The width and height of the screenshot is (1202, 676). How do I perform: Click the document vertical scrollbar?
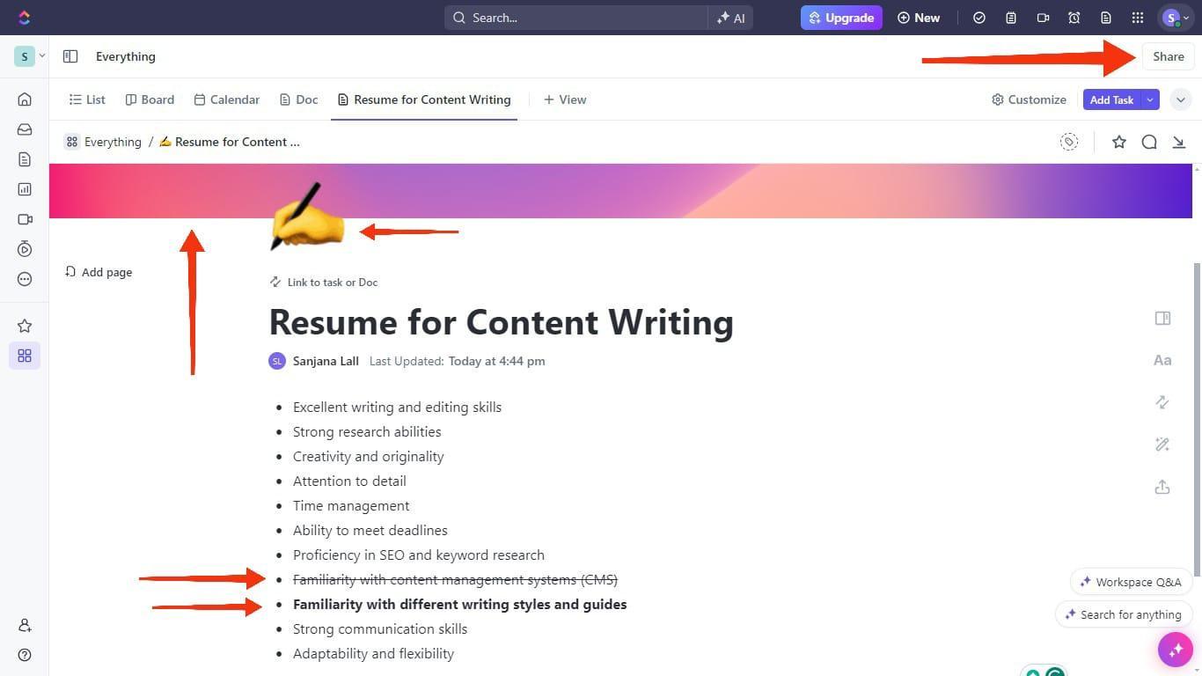[1197, 419]
